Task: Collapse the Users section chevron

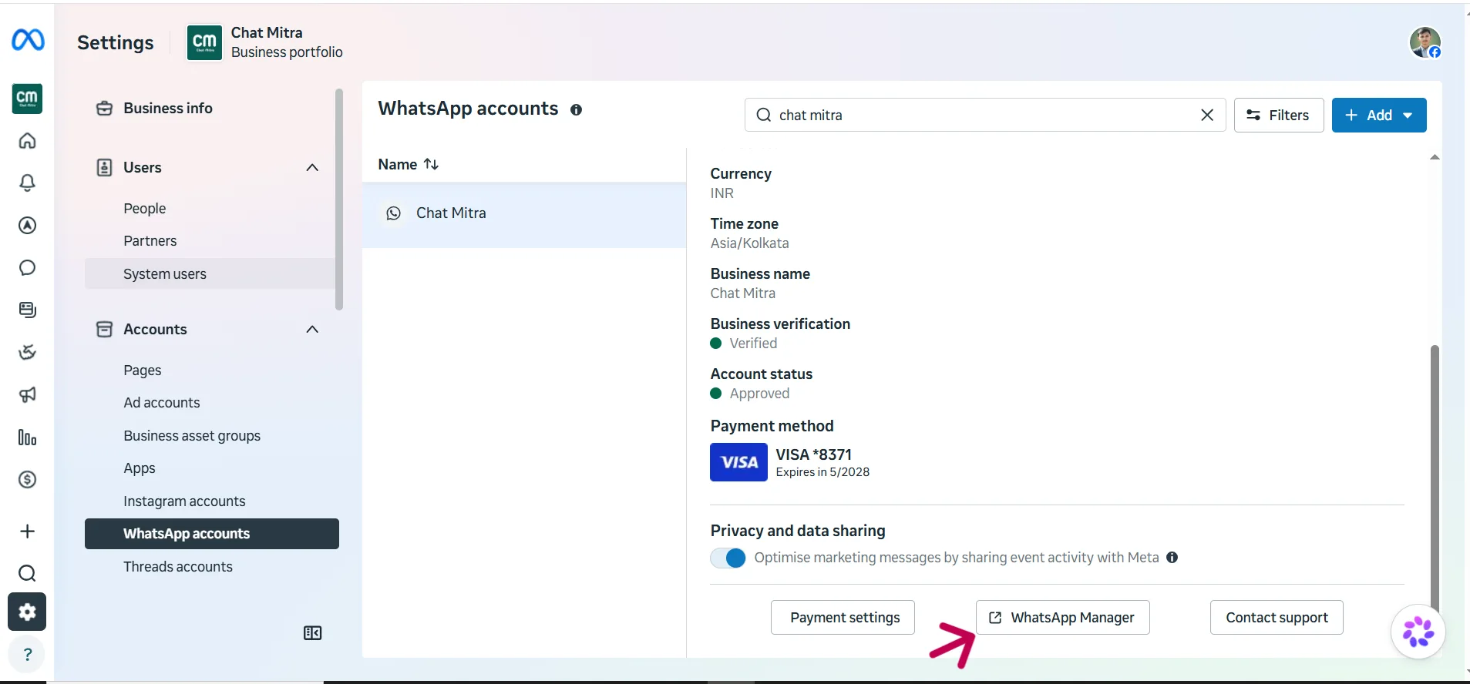Action: 312,168
